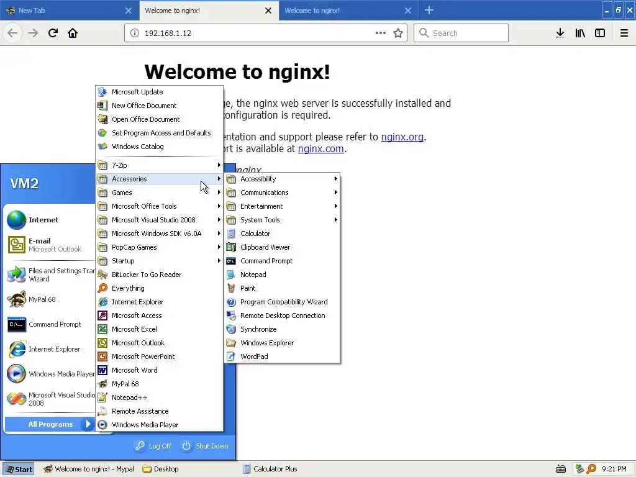
Task: Open Remote Desktop Connection
Action: pyautogui.click(x=283, y=316)
